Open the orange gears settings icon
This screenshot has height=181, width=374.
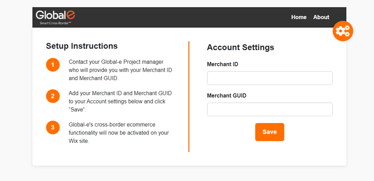pos(343,31)
